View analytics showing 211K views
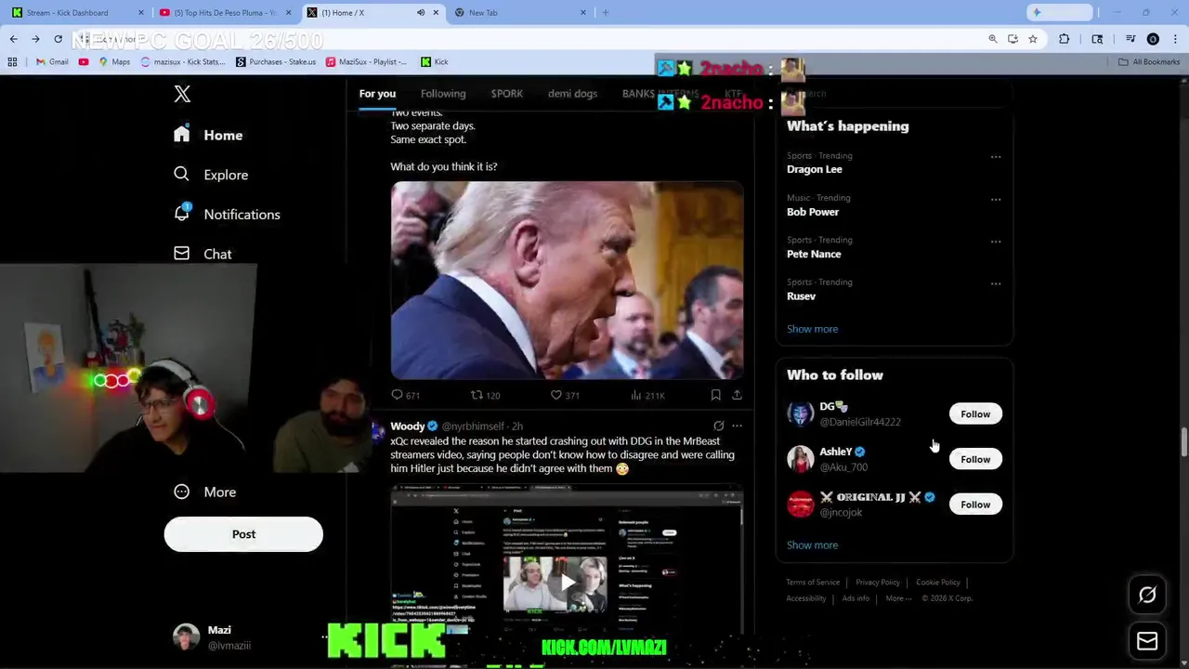Screen dimensions: 1189x669 point(647,395)
